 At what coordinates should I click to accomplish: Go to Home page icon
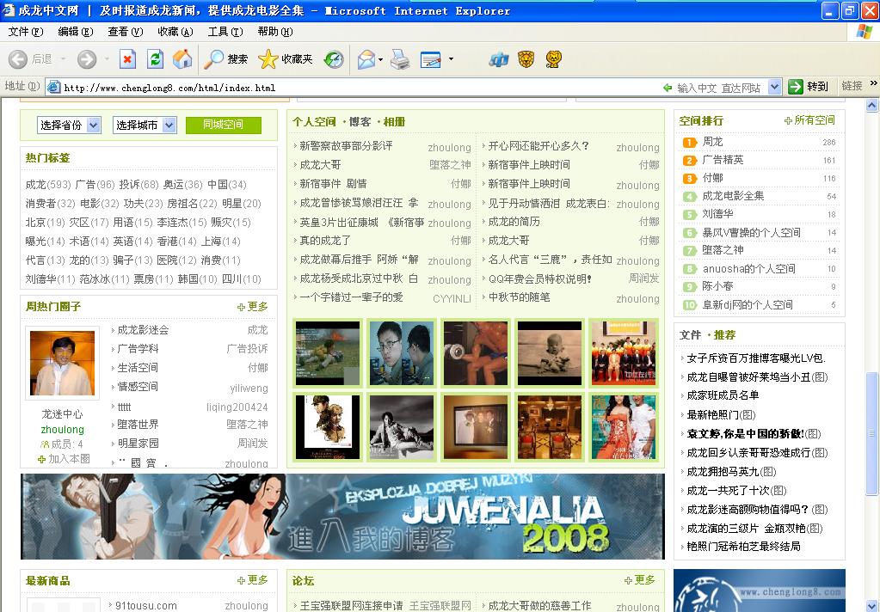click(182, 59)
